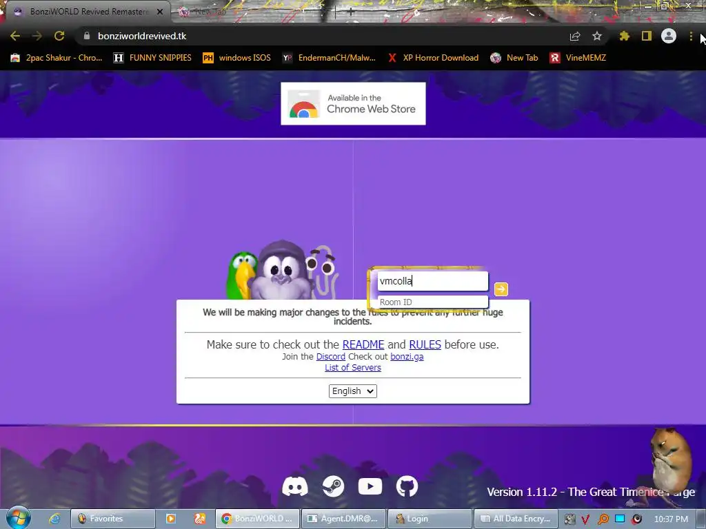Switch to All Data Encry... taskbar window
The height and width of the screenshot is (529, 706).
click(x=516, y=519)
